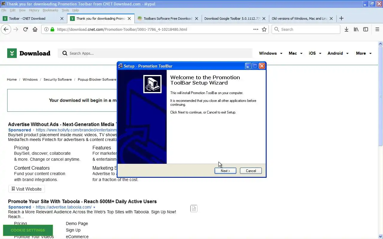Click the search magnifier in Search Apps

tap(65, 53)
